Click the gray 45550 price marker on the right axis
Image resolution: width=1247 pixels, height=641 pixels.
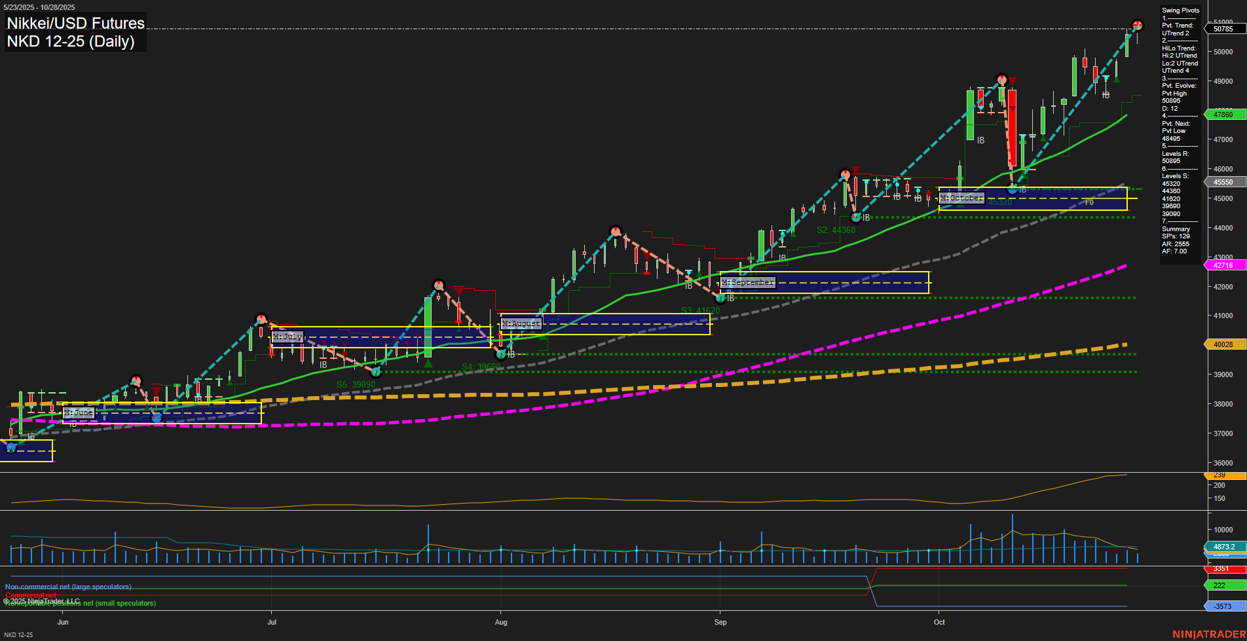1222,182
